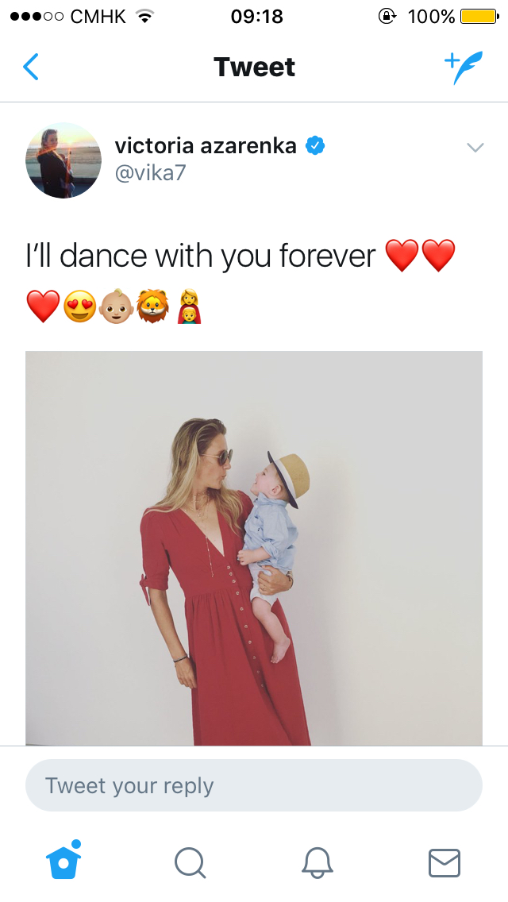Viewport: 508px width, 902px height.
Task: Expand the tweet options chevron
Action: pos(475,147)
